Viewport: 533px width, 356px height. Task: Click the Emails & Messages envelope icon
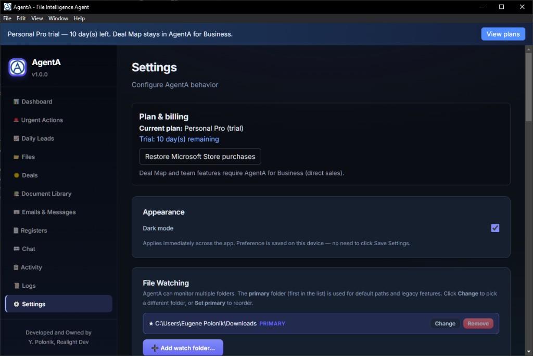pos(16,212)
